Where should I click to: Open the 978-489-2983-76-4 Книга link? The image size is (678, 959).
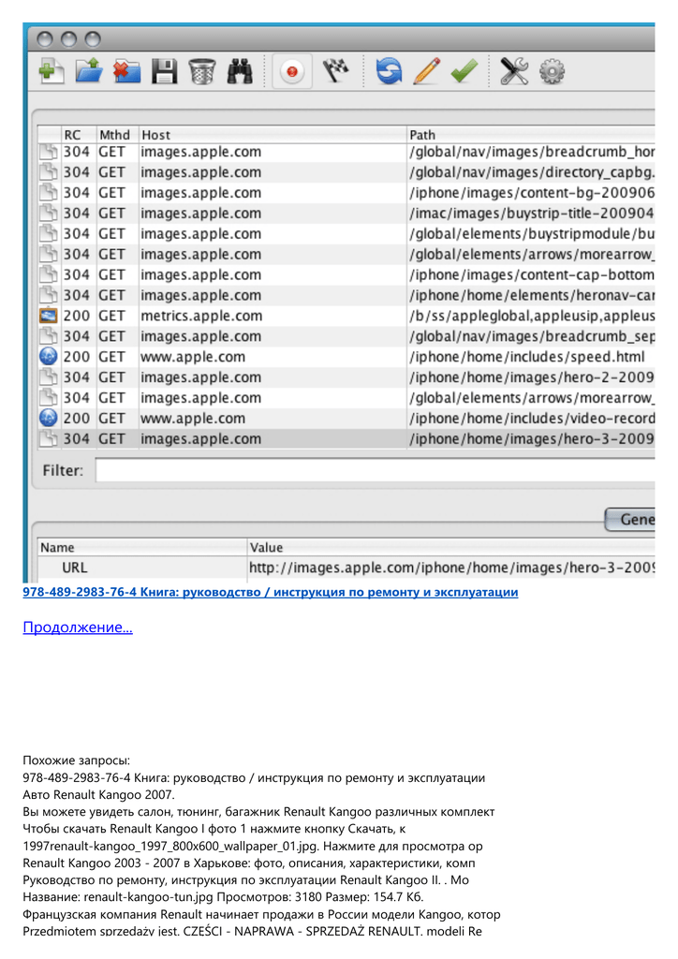point(270,592)
